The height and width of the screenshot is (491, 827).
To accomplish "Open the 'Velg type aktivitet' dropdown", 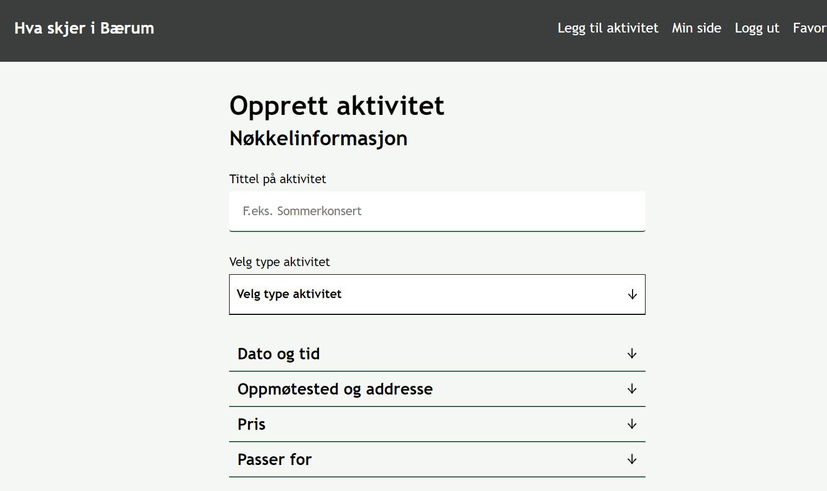I will click(437, 294).
